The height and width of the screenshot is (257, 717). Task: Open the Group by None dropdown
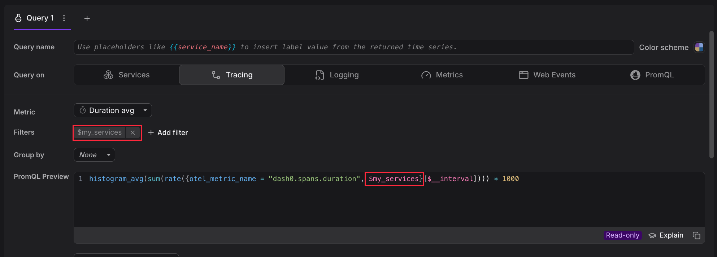pos(94,155)
